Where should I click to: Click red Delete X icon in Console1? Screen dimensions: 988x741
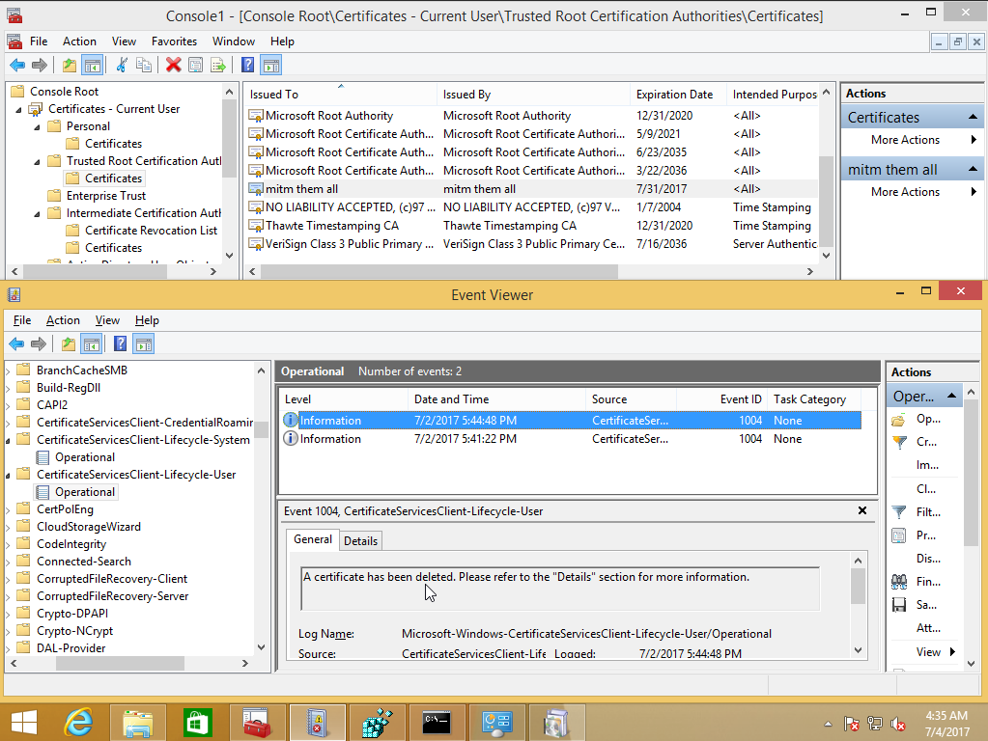(173, 65)
